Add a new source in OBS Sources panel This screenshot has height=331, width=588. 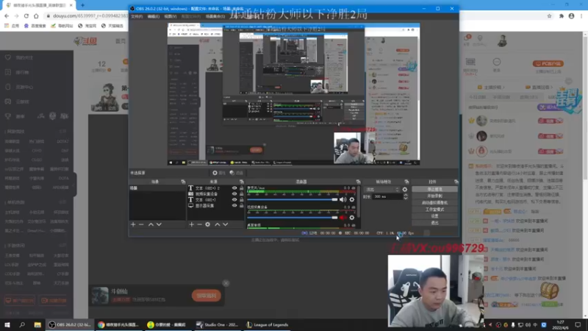(192, 224)
